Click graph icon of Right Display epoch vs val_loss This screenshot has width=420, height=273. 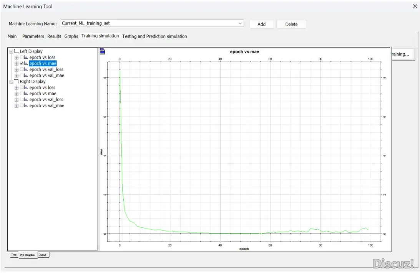[x=26, y=99]
